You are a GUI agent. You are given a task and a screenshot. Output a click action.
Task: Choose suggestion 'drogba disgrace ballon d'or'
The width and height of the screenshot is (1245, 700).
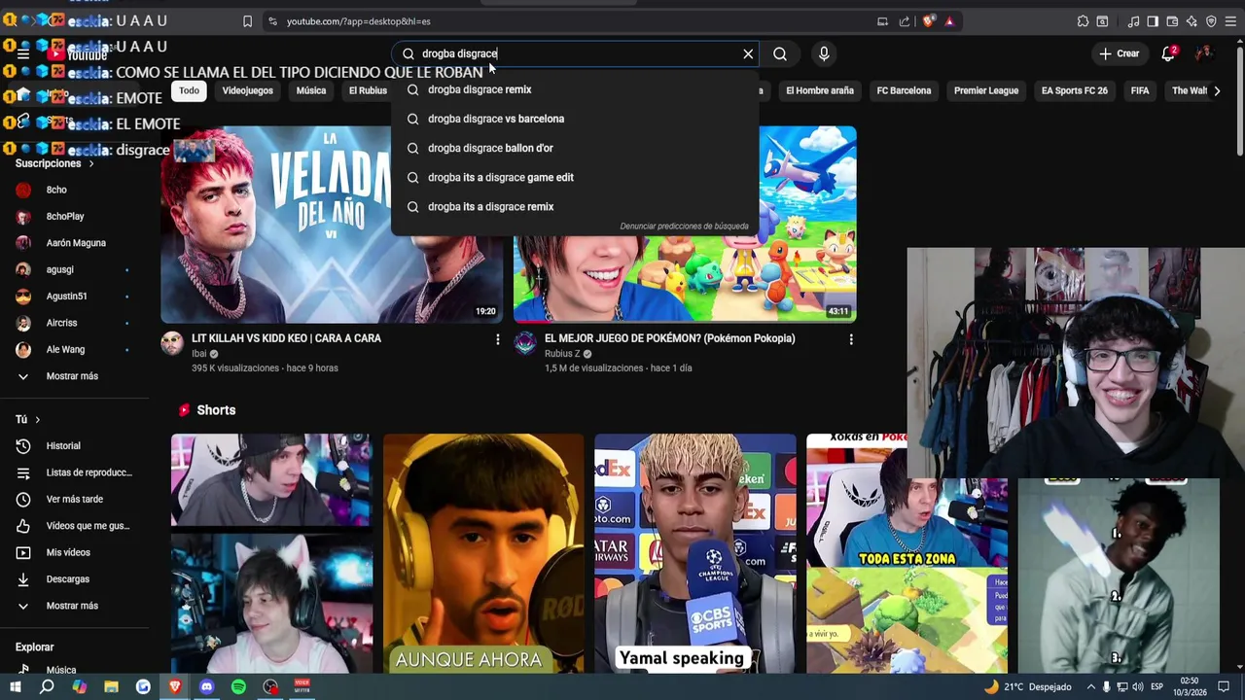tap(575, 148)
